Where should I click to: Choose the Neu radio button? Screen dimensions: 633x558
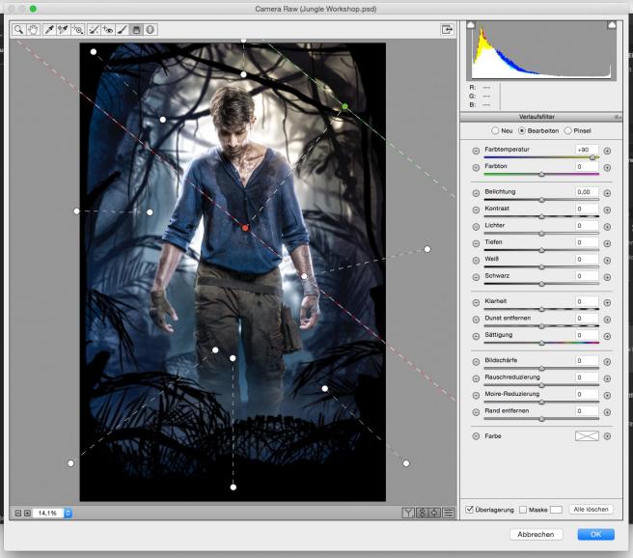pos(495,131)
